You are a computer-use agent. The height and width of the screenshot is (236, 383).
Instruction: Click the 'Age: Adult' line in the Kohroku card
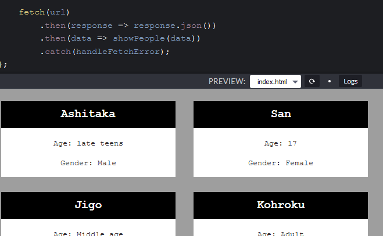pyautogui.click(x=281, y=233)
